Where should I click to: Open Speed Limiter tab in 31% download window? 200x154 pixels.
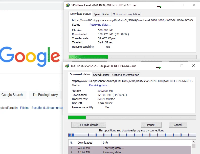(x=102, y=14)
